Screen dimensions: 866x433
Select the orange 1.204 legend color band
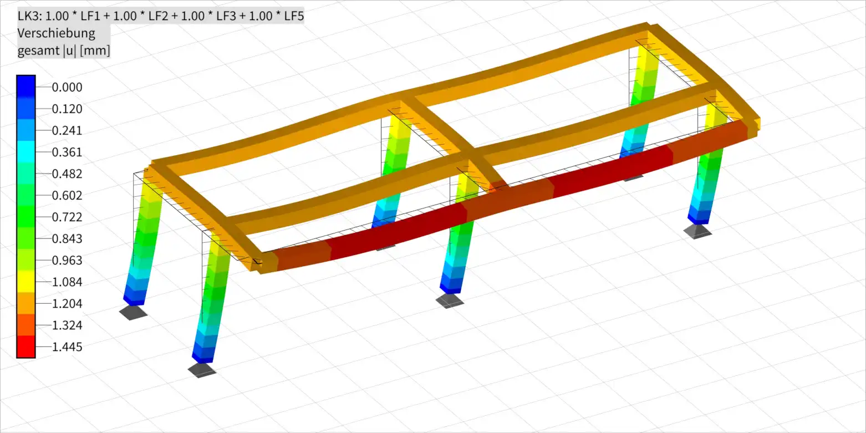click(26, 304)
